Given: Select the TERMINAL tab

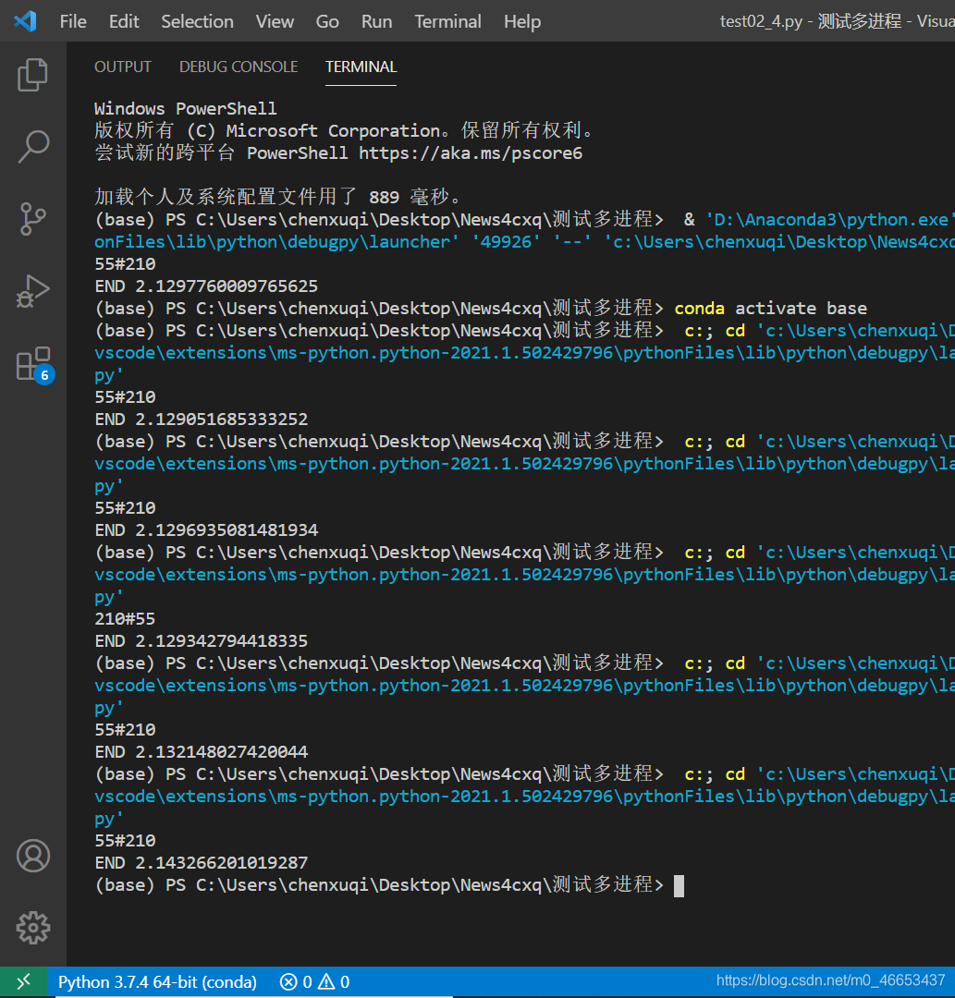Looking at the screenshot, I should coord(361,66).
